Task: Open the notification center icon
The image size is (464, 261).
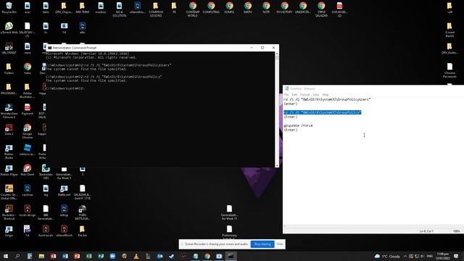Action: [x=456, y=256]
